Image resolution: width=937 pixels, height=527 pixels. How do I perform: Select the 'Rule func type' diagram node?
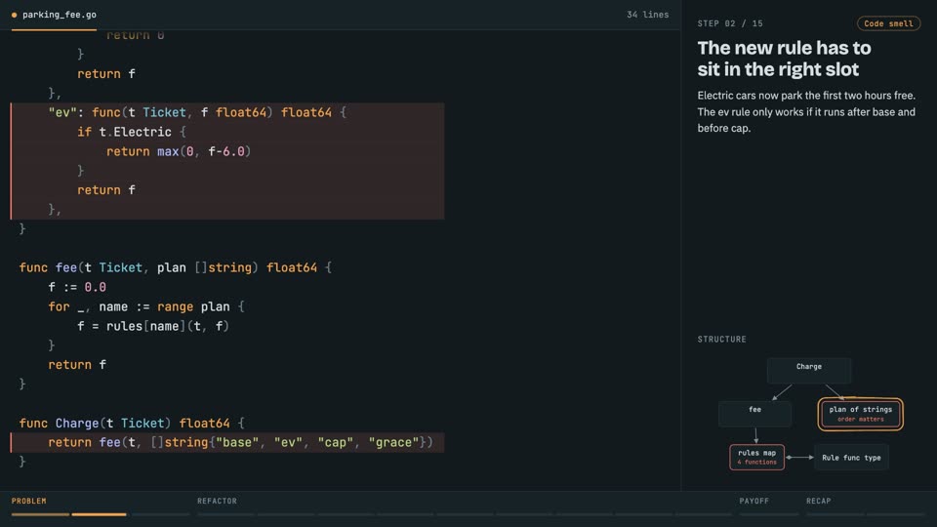pos(851,458)
